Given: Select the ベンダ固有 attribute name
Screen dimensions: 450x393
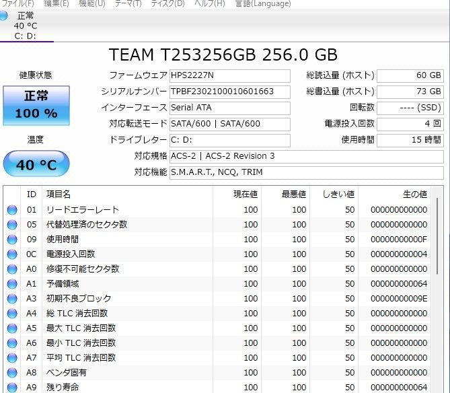Looking at the screenshot, I should coord(67,373).
